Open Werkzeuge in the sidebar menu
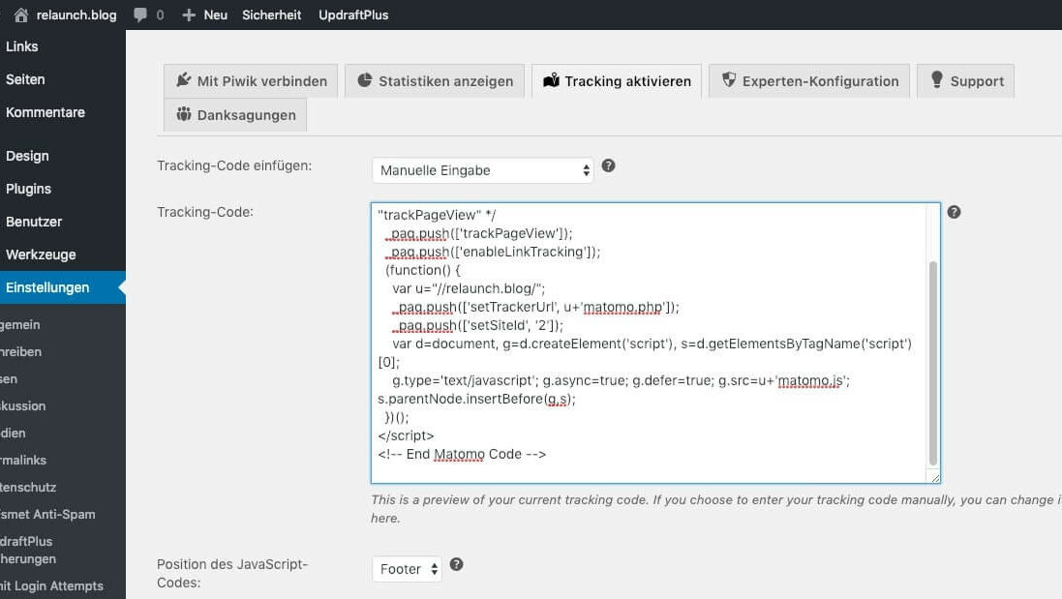This screenshot has height=599, width=1062. click(63, 255)
